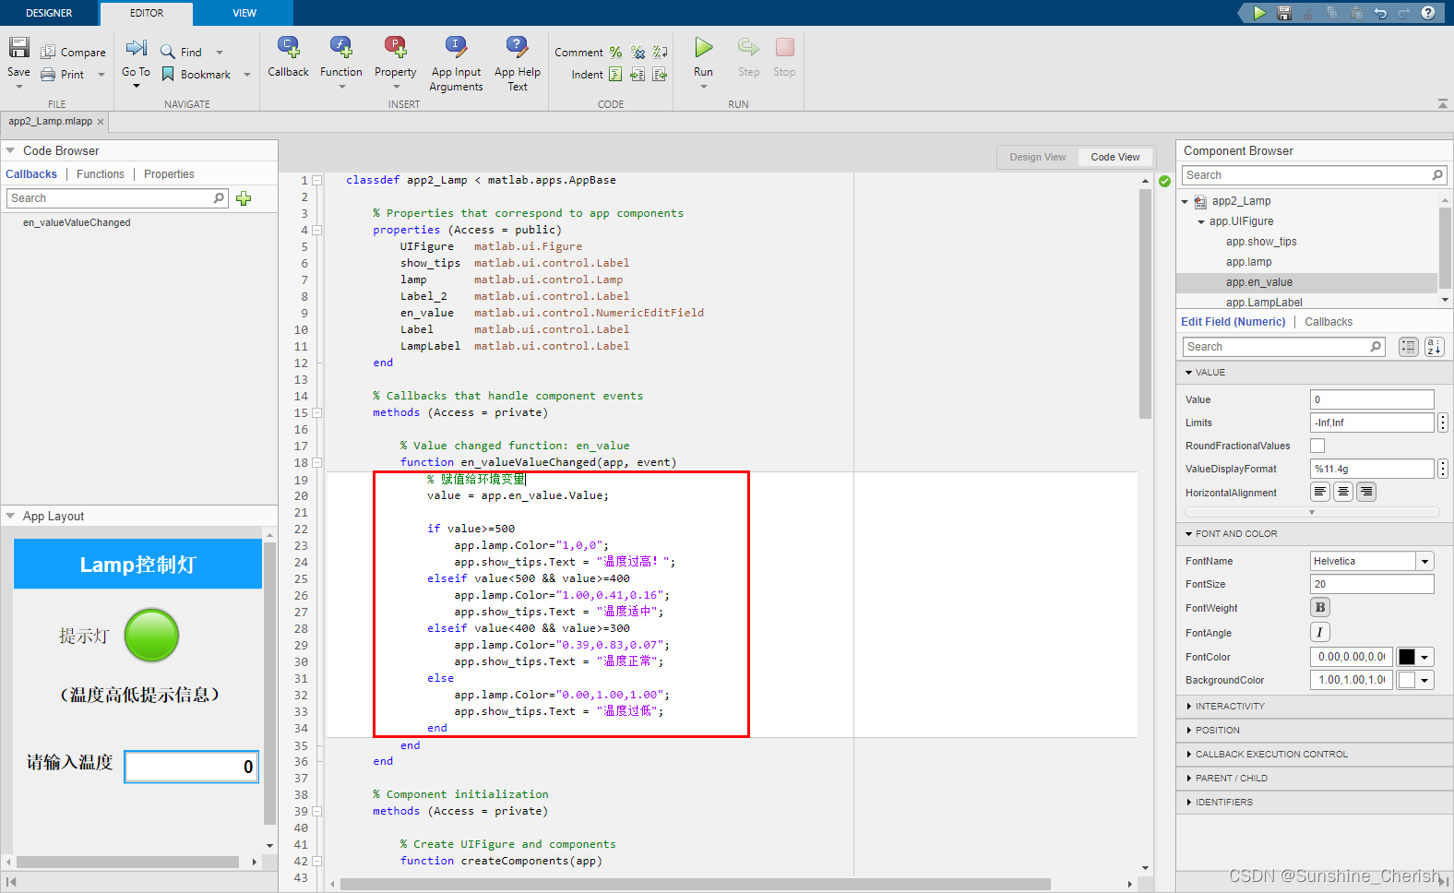
Task: Click the Go To icon
Action: [x=137, y=48]
